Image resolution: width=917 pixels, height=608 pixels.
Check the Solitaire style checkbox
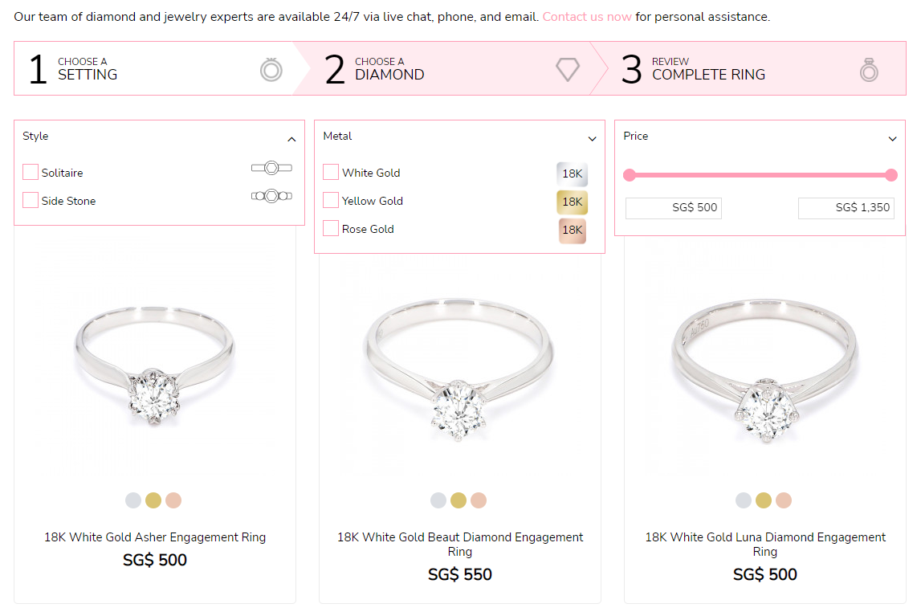coord(31,172)
